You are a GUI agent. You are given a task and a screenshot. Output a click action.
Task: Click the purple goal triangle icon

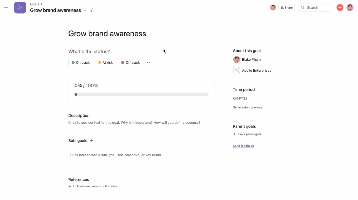pos(20,8)
